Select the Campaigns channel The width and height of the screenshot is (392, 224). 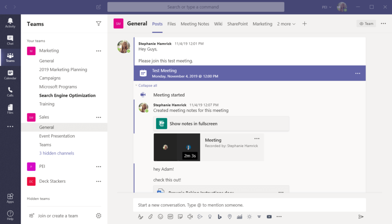click(x=50, y=78)
